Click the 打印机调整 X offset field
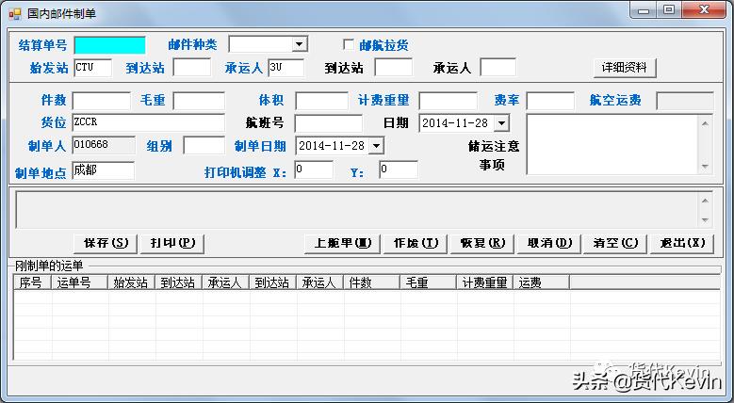 coord(314,169)
